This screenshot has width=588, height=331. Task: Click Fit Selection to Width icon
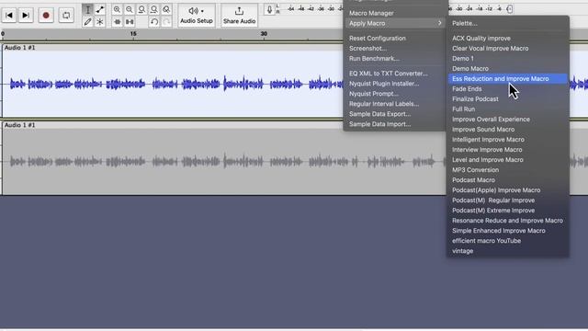click(141, 10)
